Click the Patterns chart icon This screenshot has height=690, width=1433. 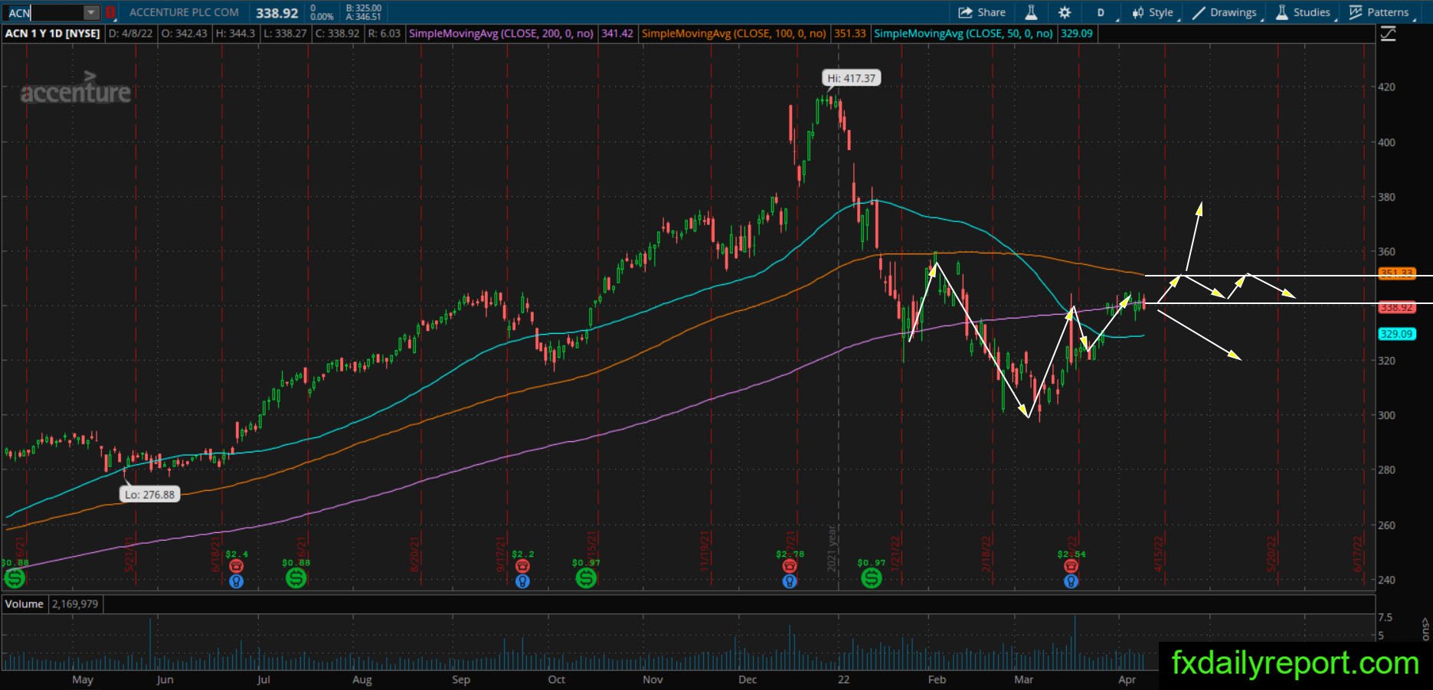tap(1356, 12)
